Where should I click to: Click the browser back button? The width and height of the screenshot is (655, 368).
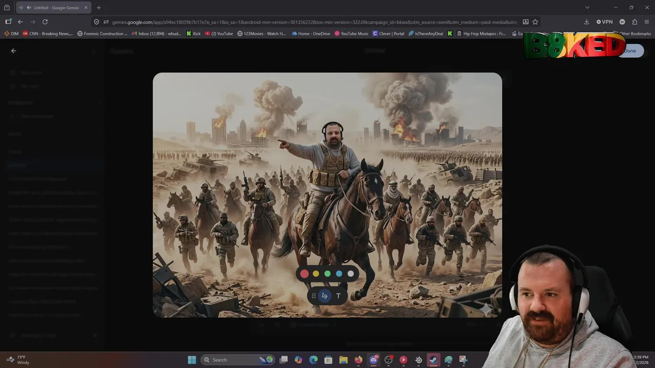tap(20, 22)
